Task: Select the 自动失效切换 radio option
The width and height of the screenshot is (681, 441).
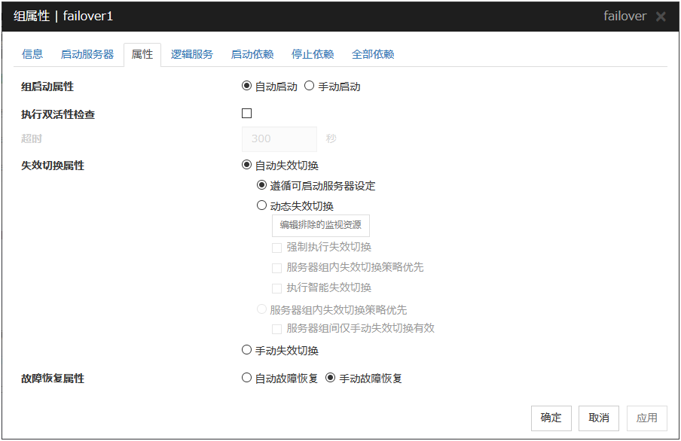Action: [246, 165]
